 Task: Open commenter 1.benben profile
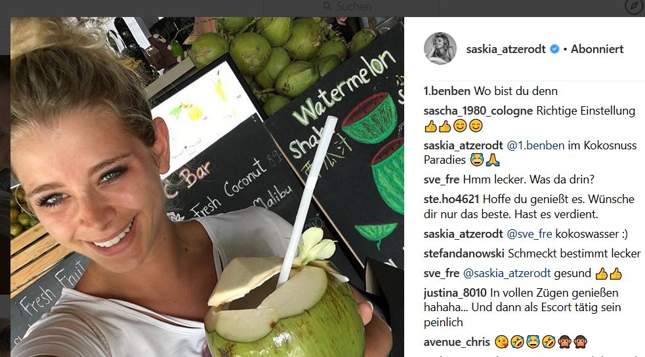447,91
